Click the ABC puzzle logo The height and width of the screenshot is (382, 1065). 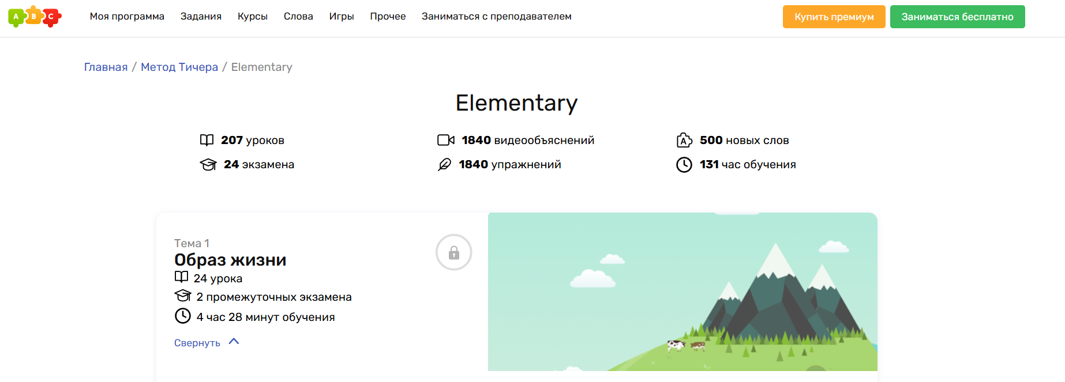click(35, 17)
